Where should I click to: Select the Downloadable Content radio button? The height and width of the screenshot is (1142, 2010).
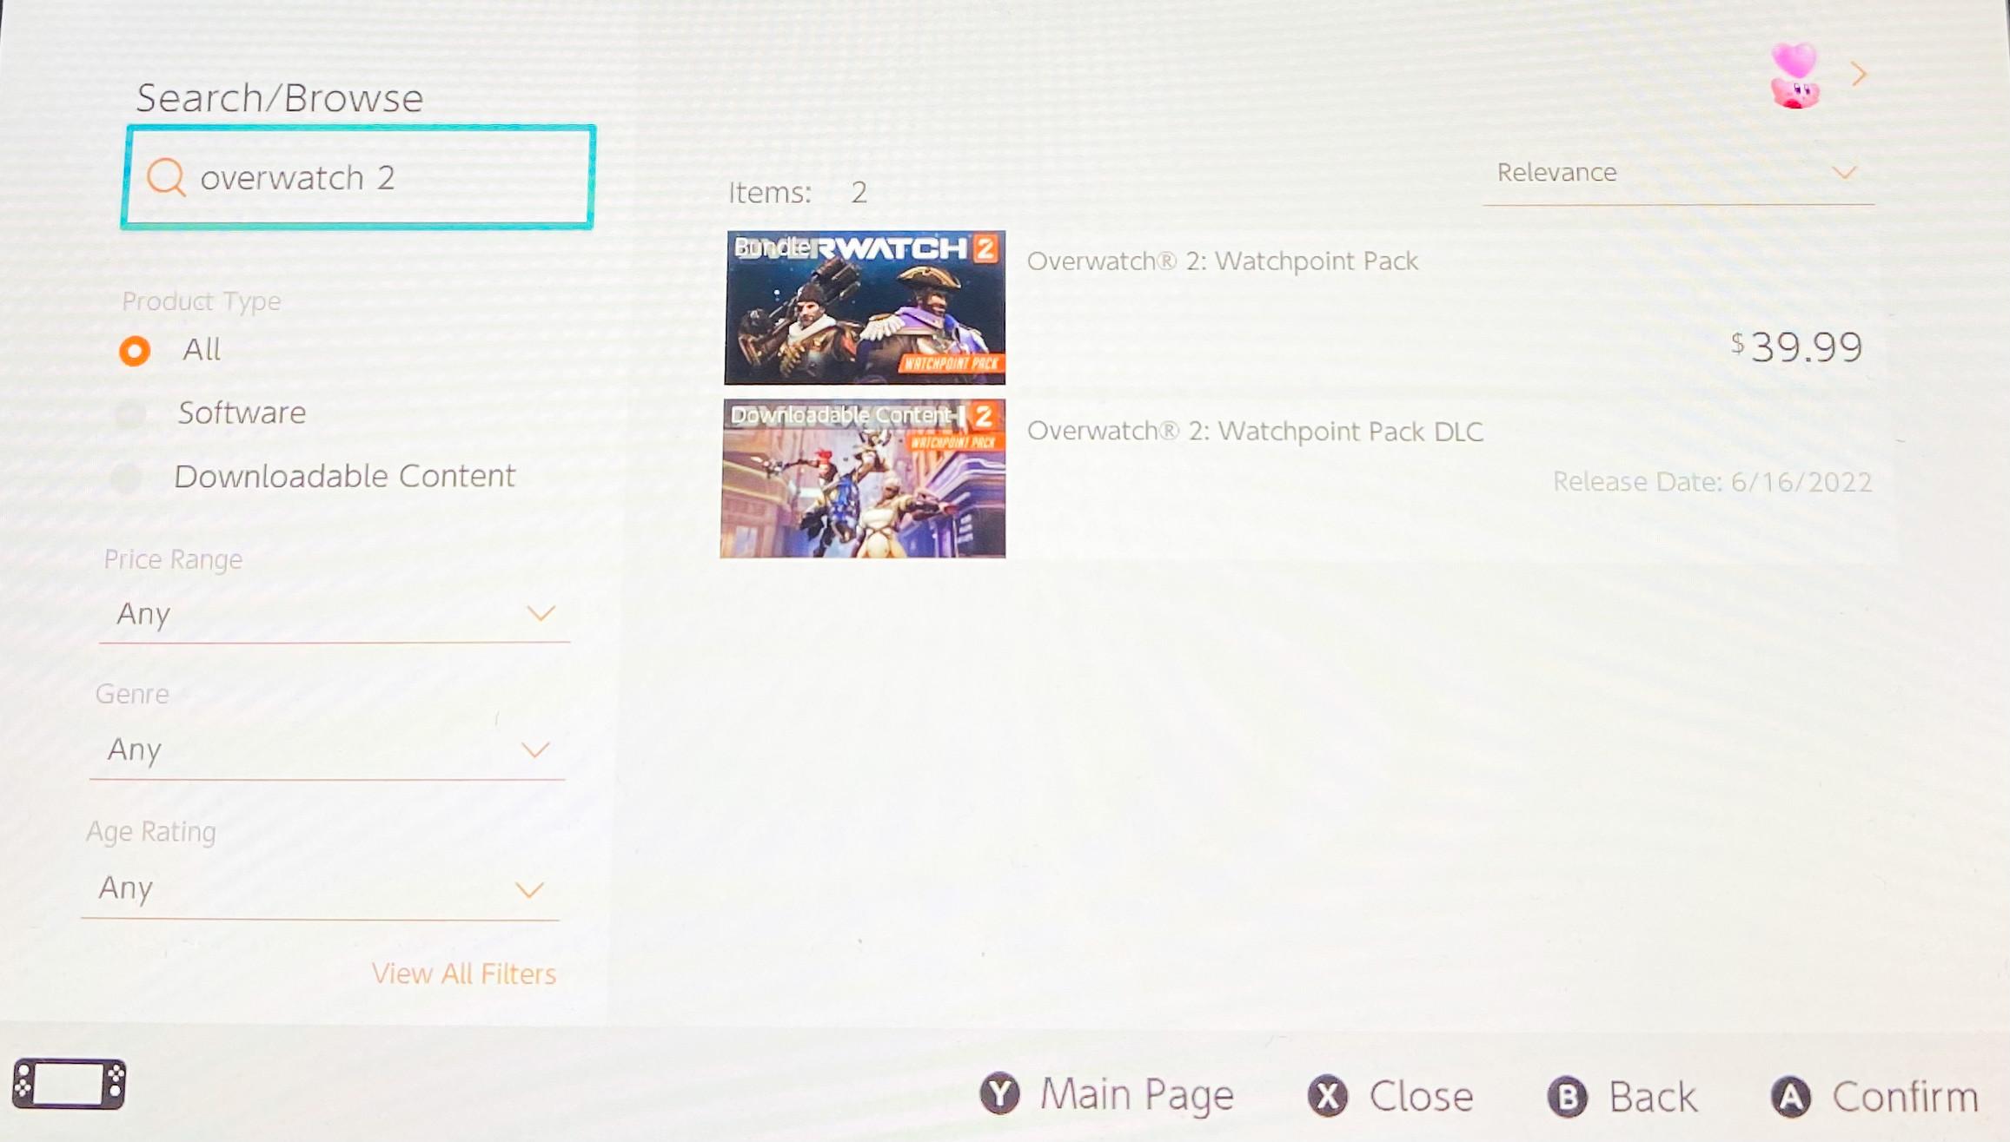[x=134, y=474]
